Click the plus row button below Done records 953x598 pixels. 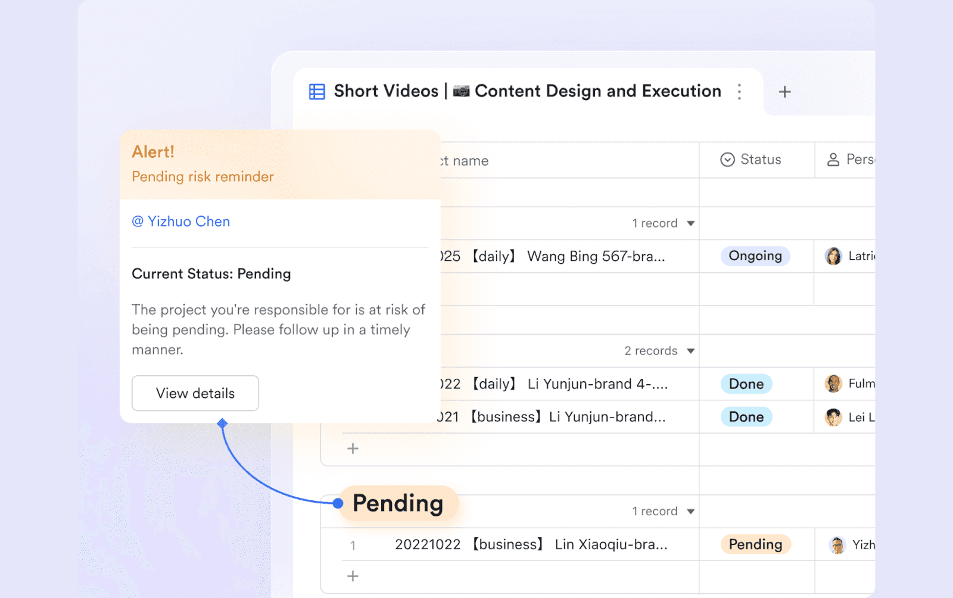pos(353,448)
